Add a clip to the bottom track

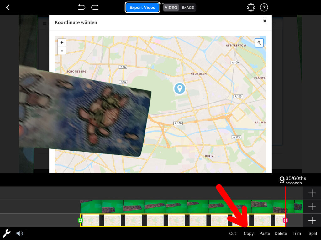click(x=312, y=220)
